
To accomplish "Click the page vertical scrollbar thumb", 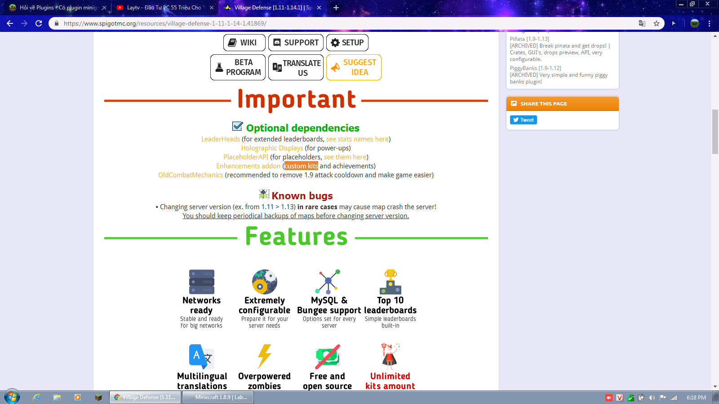I will pyautogui.click(x=715, y=132).
